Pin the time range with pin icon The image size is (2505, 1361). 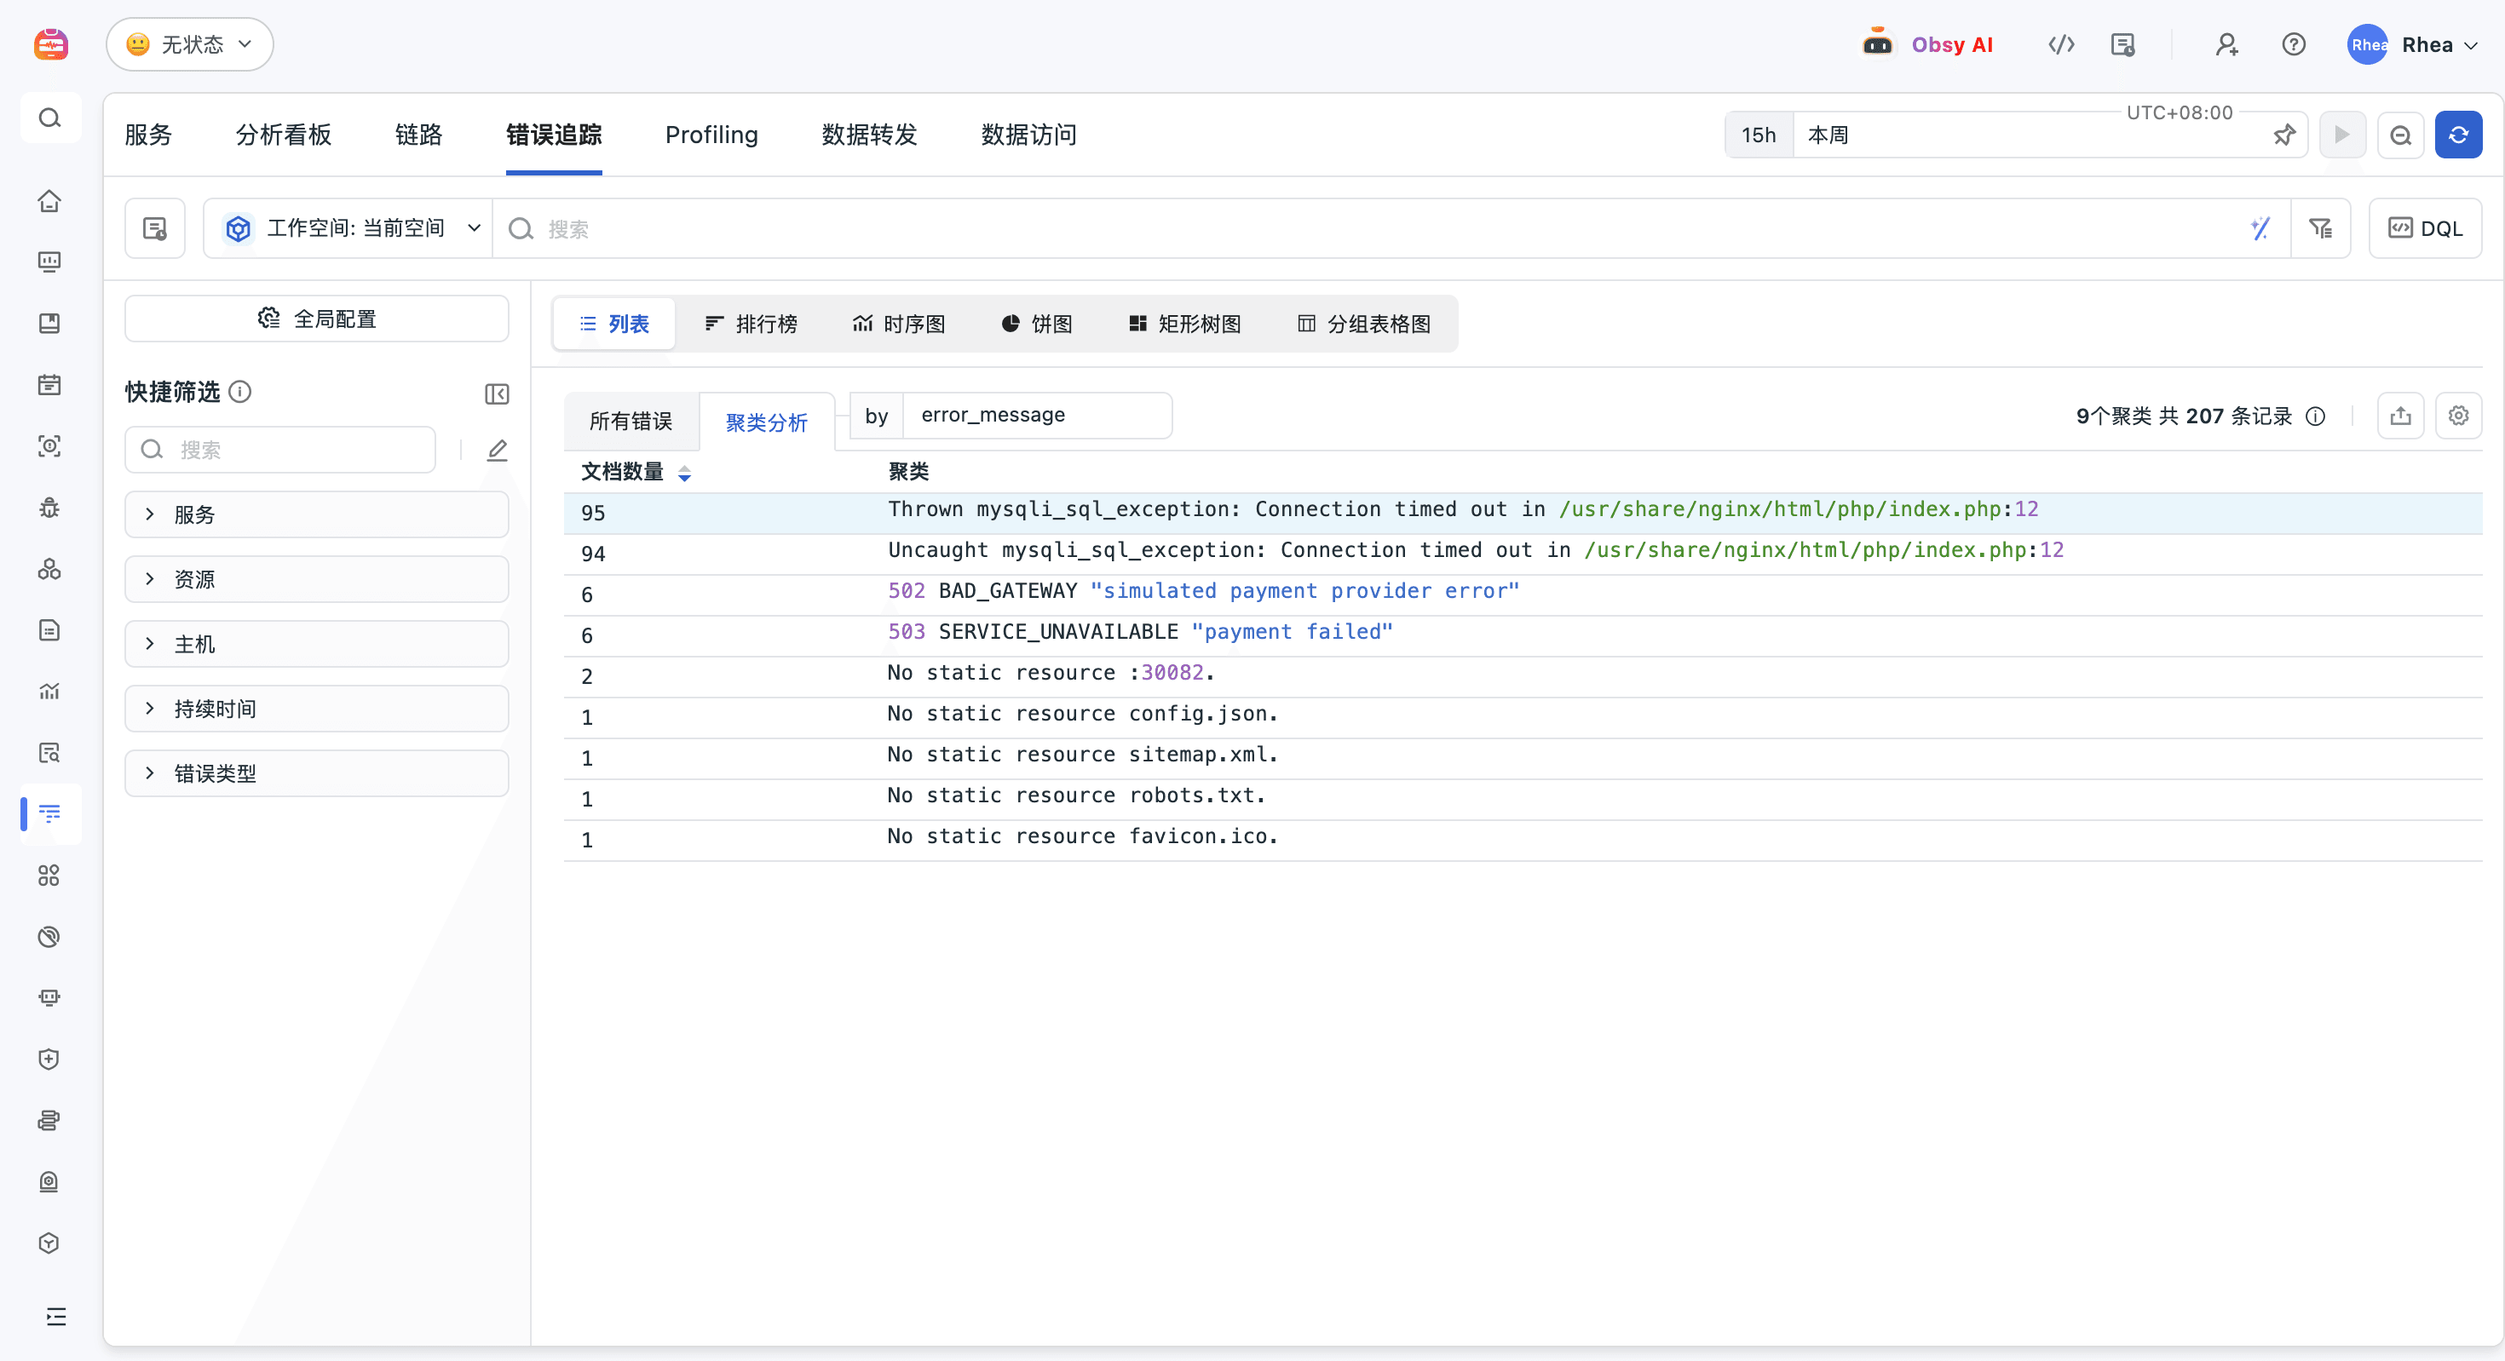click(2284, 135)
